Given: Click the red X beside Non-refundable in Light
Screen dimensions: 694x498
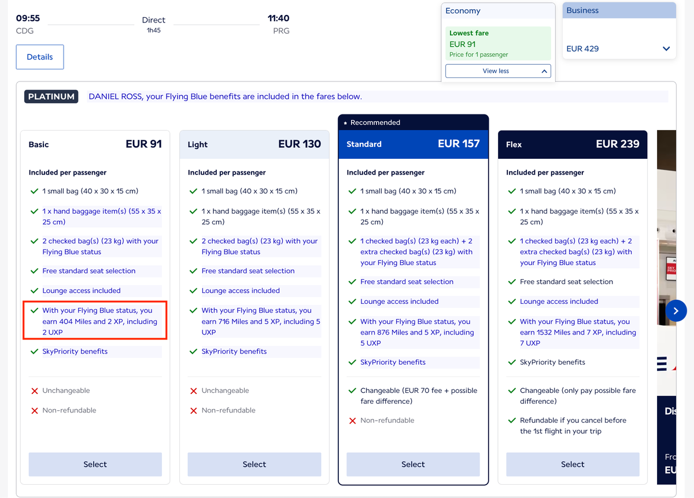Looking at the screenshot, I should [x=193, y=410].
